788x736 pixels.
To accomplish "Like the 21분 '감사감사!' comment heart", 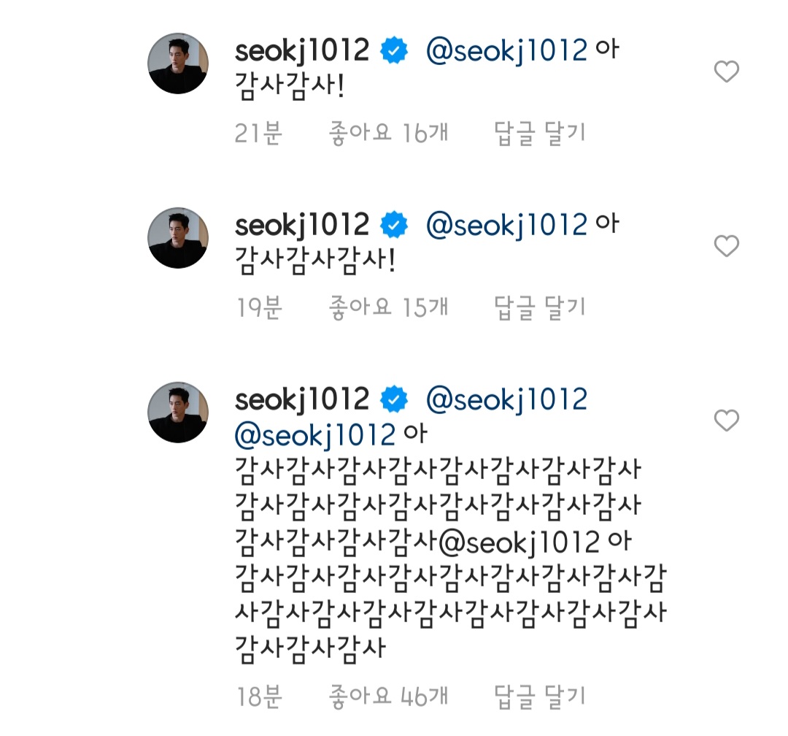I will (x=726, y=72).
